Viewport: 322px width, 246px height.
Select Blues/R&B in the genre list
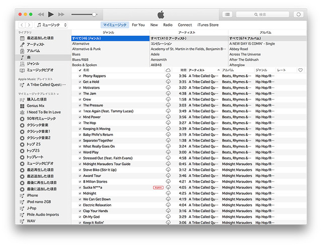[80, 59]
